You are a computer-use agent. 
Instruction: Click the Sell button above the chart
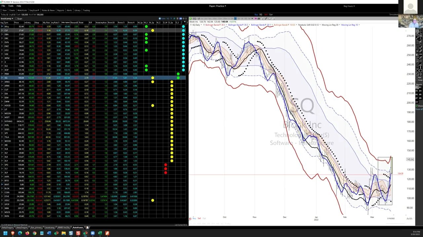(266, 14)
